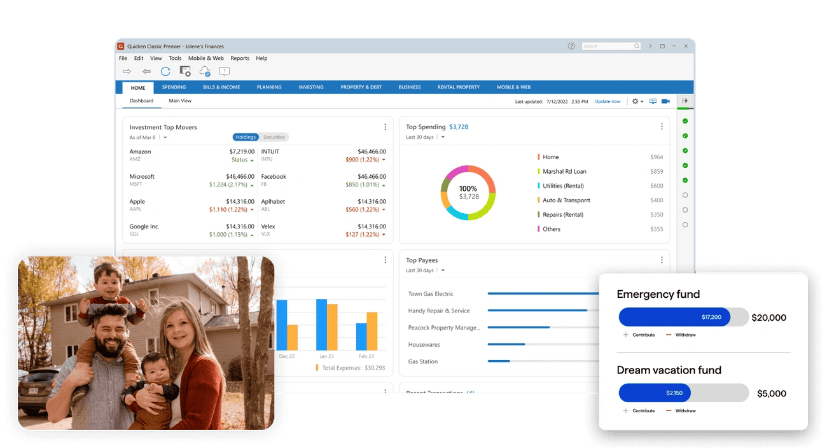Click into the Search input field
Image resolution: width=827 pixels, height=448 pixels.
pyautogui.click(x=611, y=46)
